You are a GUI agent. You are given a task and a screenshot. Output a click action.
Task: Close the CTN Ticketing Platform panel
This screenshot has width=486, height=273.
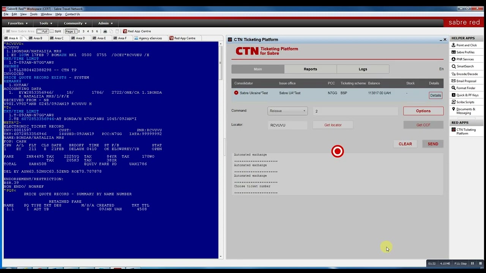[445, 39]
